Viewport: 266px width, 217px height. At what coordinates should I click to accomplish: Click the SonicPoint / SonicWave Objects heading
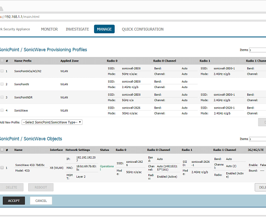click(31, 139)
